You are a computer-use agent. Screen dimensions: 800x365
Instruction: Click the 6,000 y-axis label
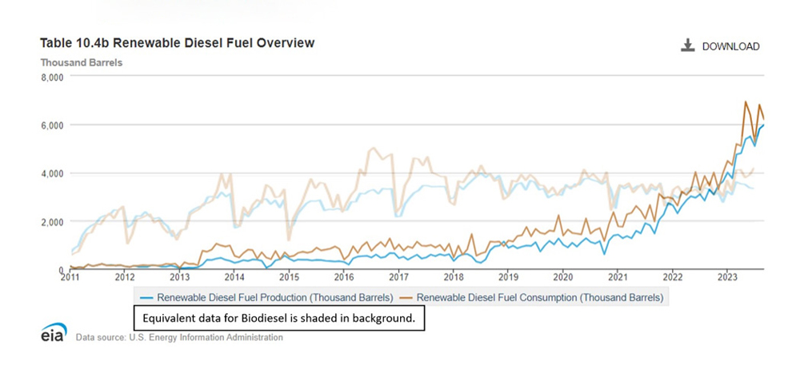point(51,125)
